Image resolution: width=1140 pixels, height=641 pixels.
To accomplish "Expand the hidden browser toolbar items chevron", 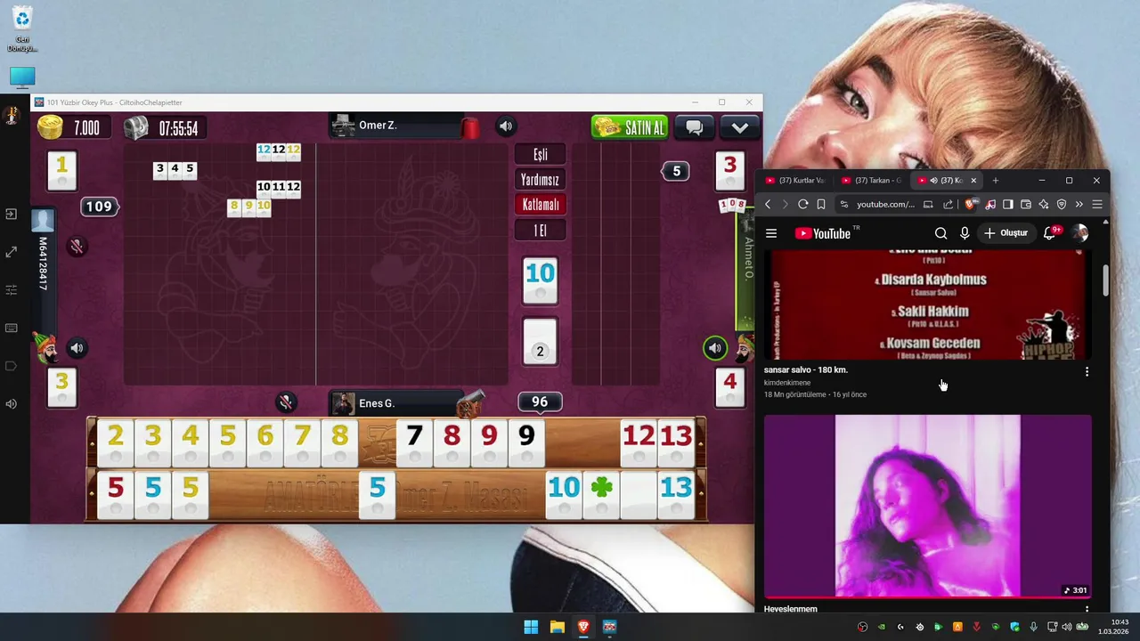I will (1079, 205).
